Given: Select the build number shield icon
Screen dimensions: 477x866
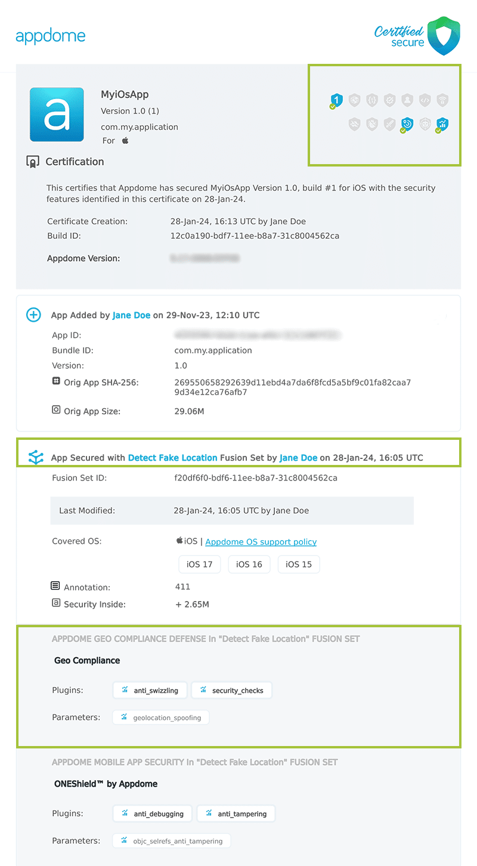Looking at the screenshot, I should click(x=336, y=100).
